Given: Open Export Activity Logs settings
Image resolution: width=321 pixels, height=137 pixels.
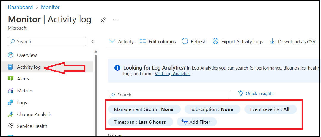Looking at the screenshot, I should [x=238, y=42].
